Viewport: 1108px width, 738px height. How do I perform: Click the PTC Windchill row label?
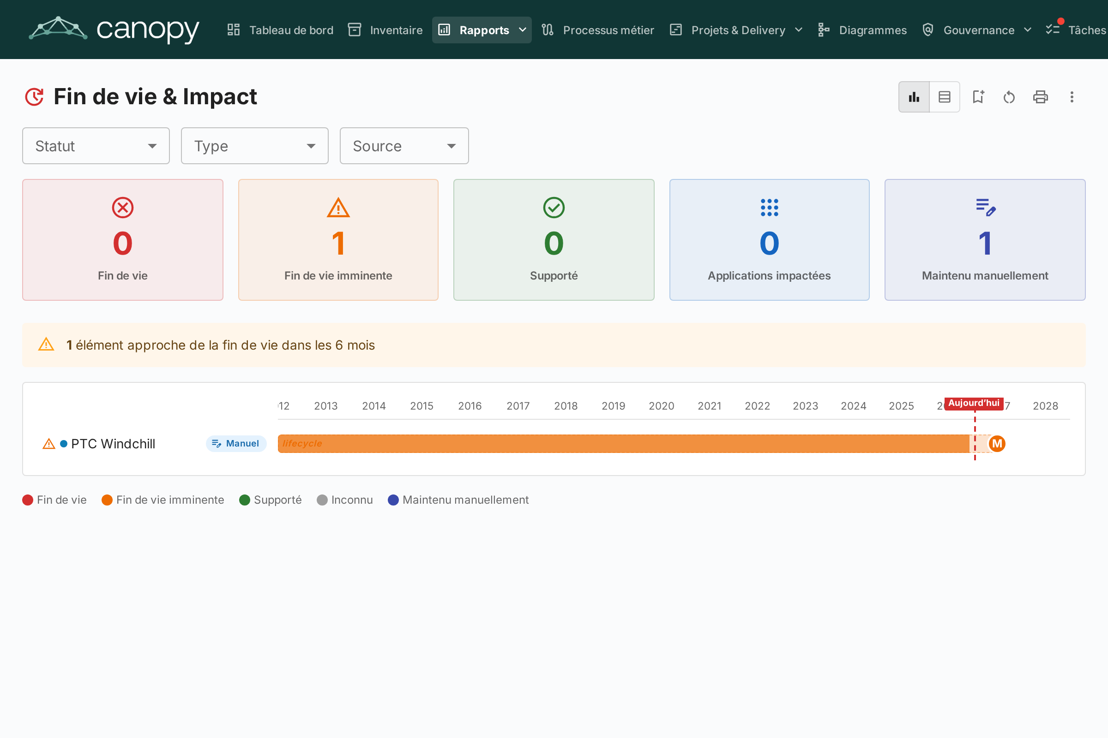[113, 444]
